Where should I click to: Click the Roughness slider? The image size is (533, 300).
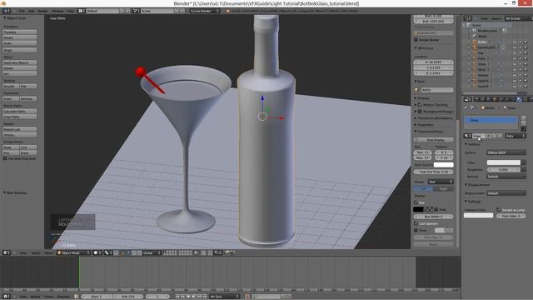click(x=504, y=169)
